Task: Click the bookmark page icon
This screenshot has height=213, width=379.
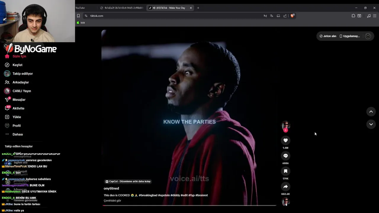Action: (x=78, y=16)
